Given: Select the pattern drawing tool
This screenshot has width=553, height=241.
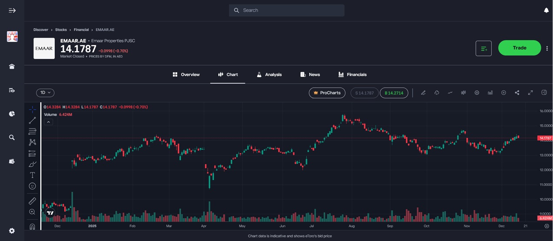Looking at the screenshot, I should [32, 142].
